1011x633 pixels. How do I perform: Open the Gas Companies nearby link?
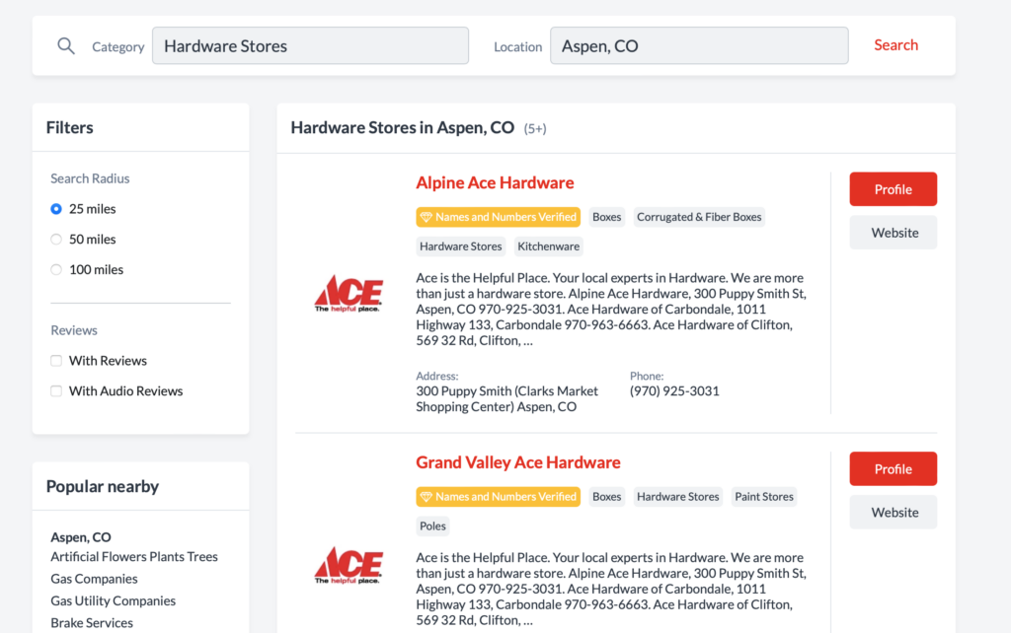click(94, 578)
